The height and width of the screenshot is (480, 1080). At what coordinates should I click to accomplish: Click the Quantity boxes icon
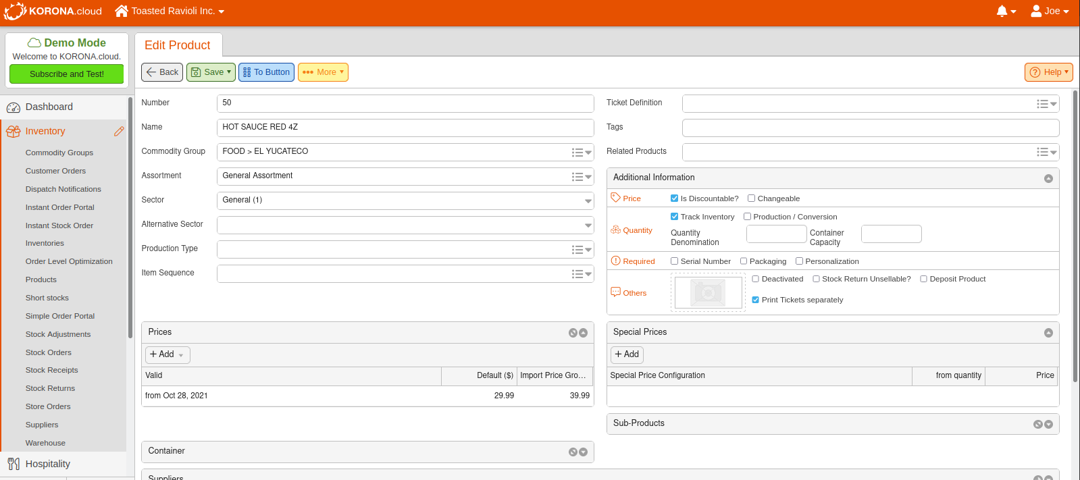click(x=615, y=230)
